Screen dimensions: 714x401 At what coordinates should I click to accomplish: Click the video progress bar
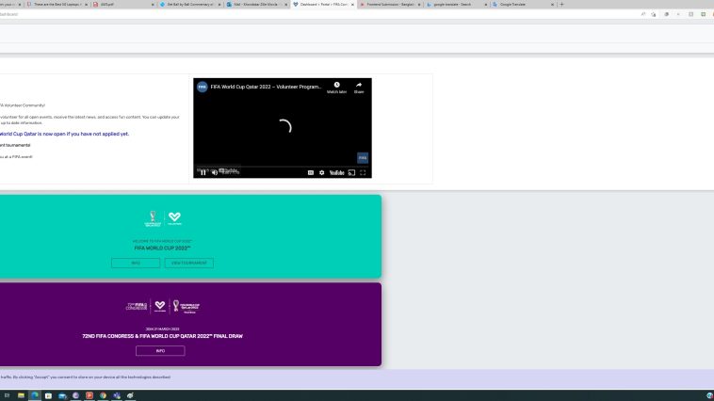point(283,167)
